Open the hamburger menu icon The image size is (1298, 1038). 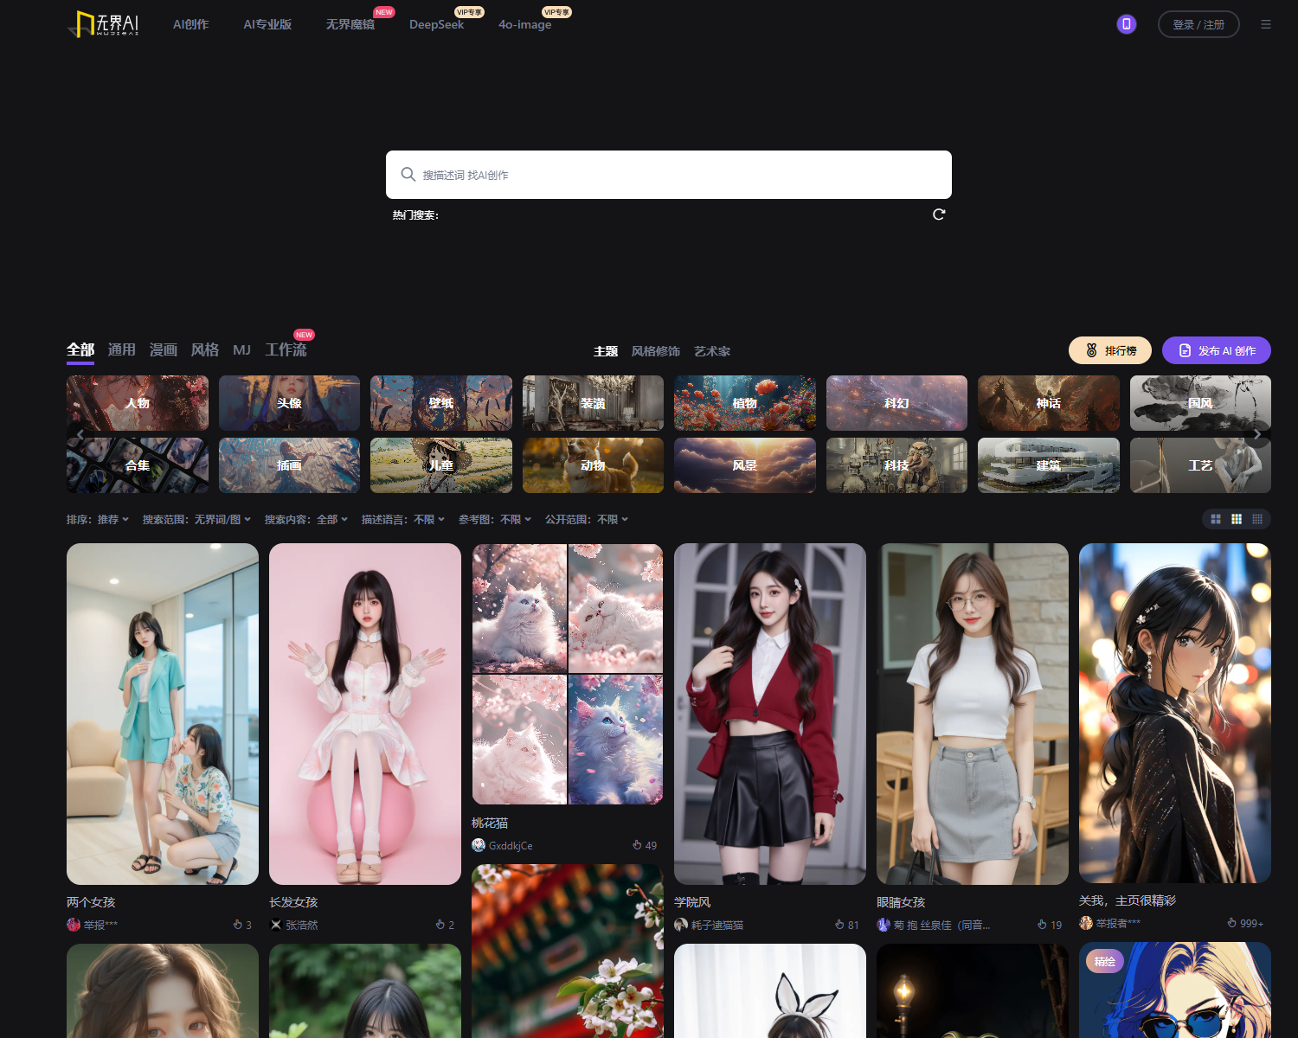[x=1265, y=24]
